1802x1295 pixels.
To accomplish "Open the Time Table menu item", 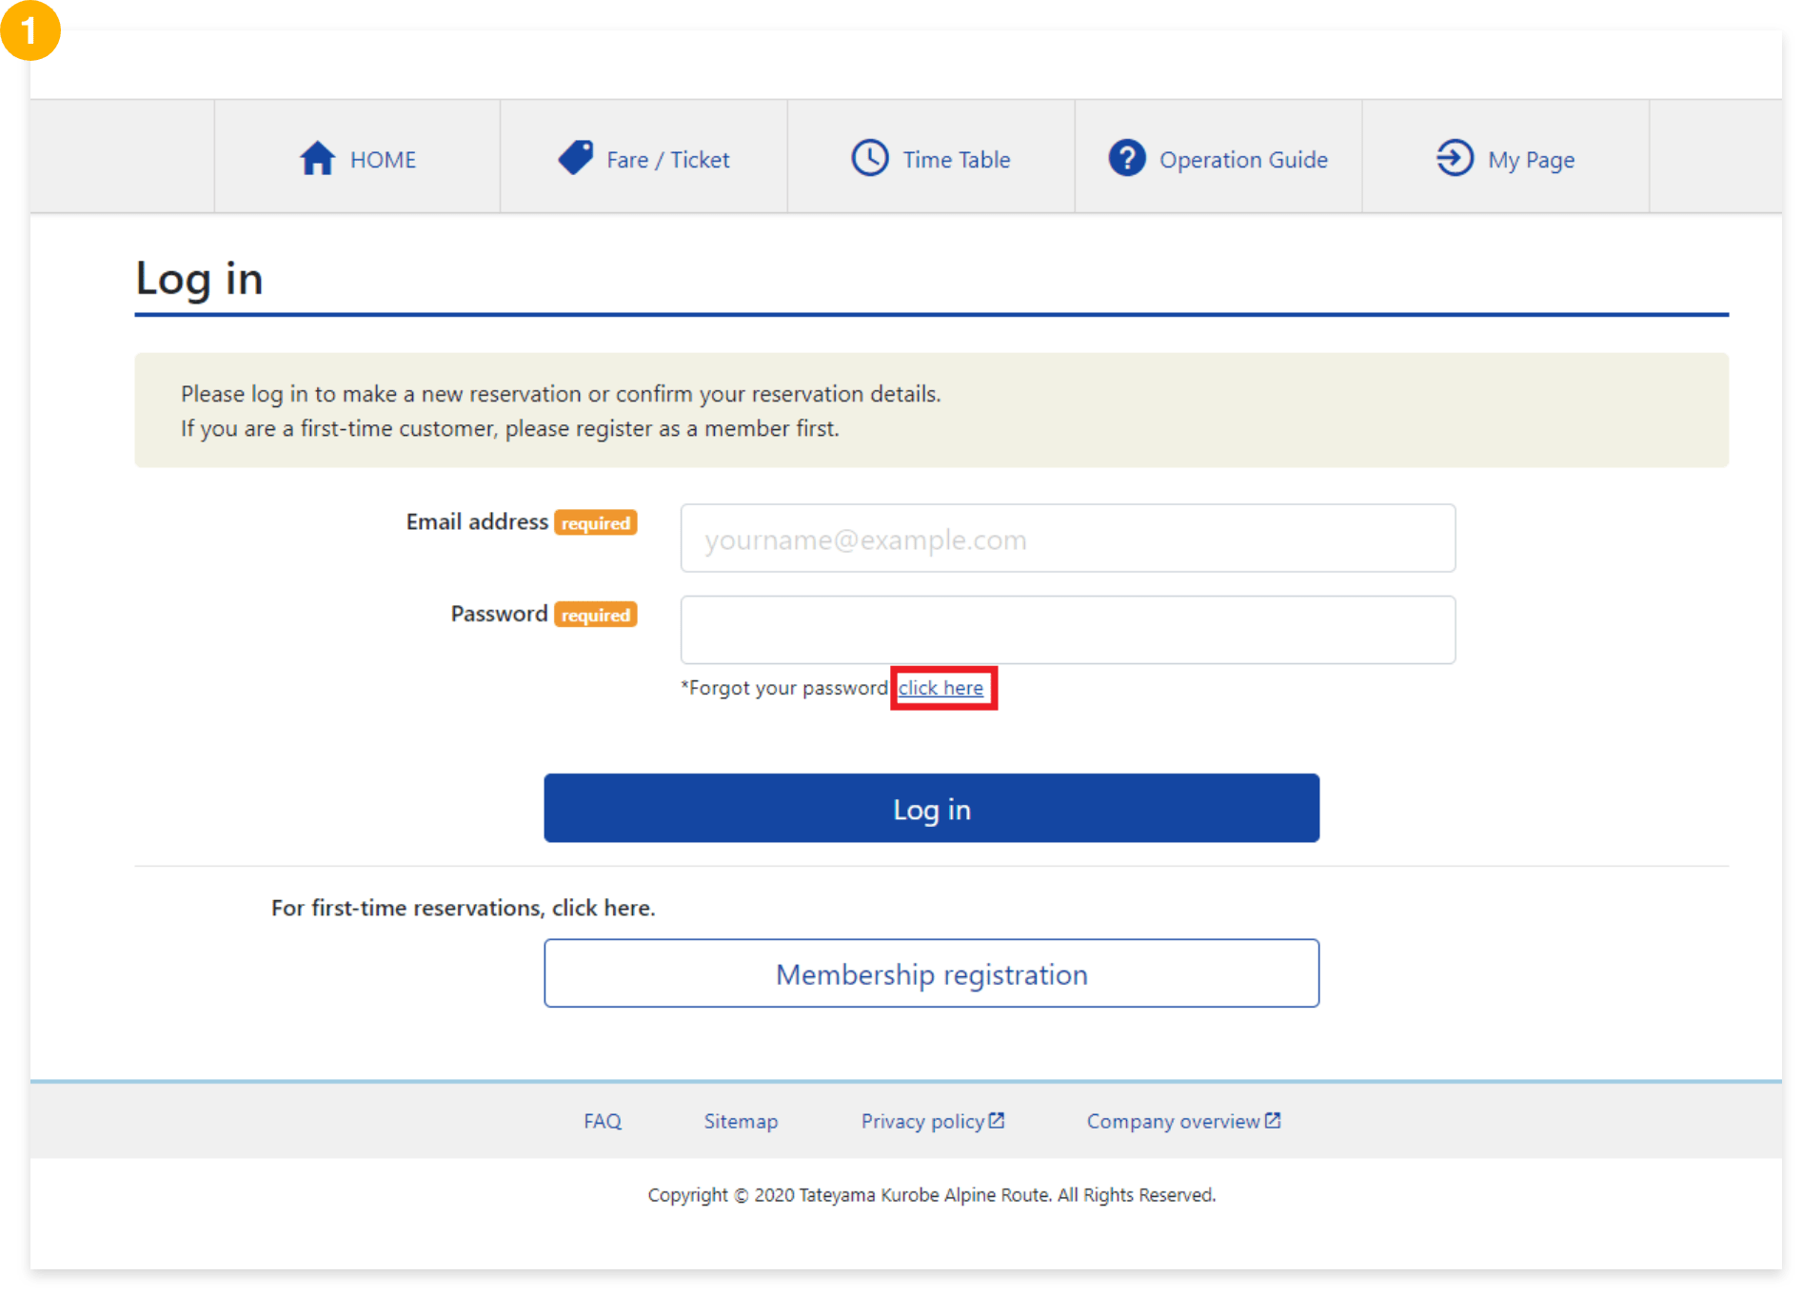I will (x=931, y=157).
